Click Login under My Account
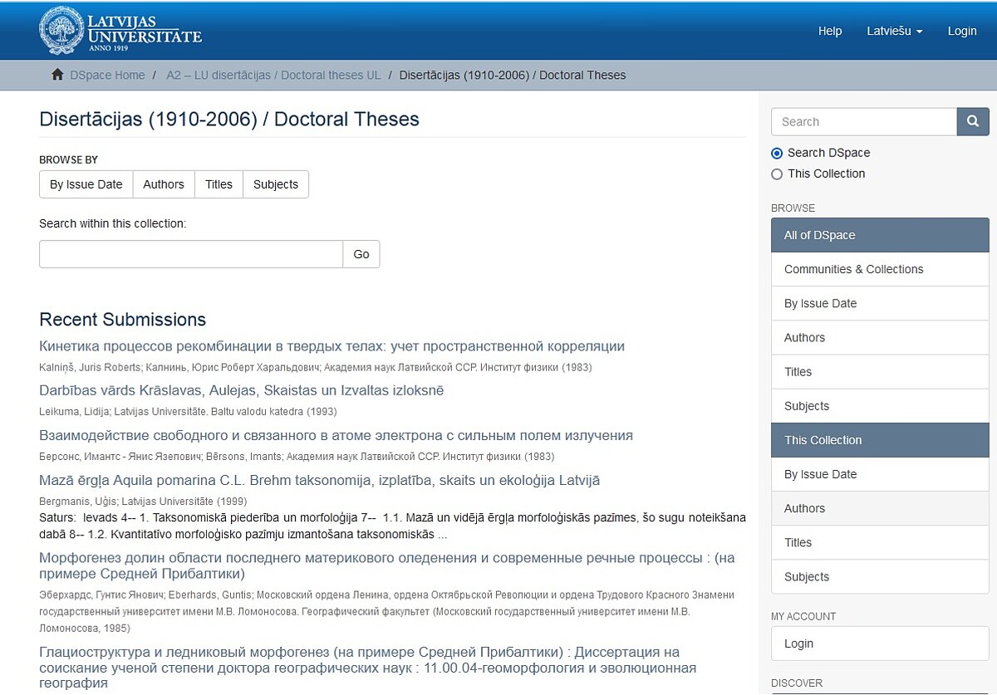Screen dimensions: 997x695 (x=880, y=644)
